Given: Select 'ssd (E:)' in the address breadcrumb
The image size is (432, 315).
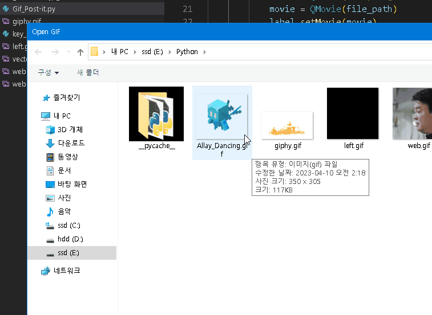Looking at the screenshot, I should click(x=152, y=52).
